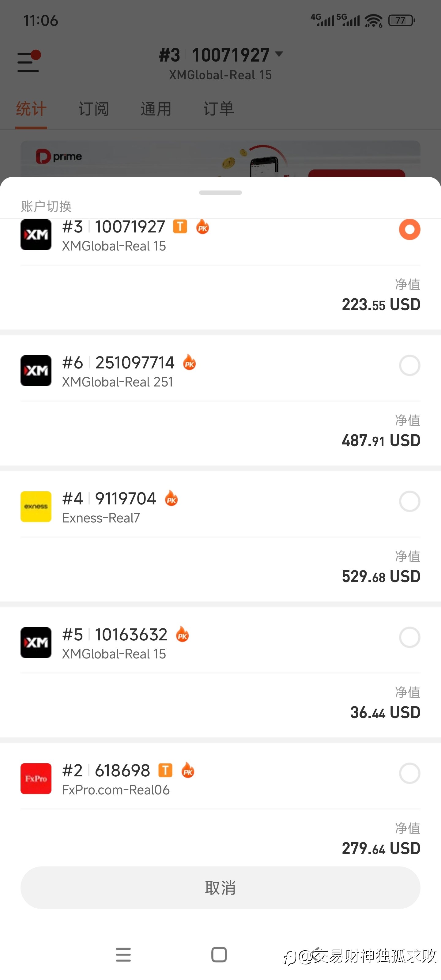Tap the FxPro red broker logo
The image size is (441, 980).
36,778
